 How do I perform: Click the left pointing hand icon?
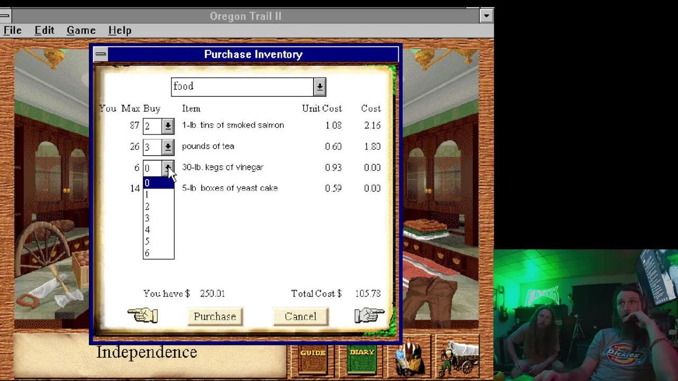click(142, 316)
